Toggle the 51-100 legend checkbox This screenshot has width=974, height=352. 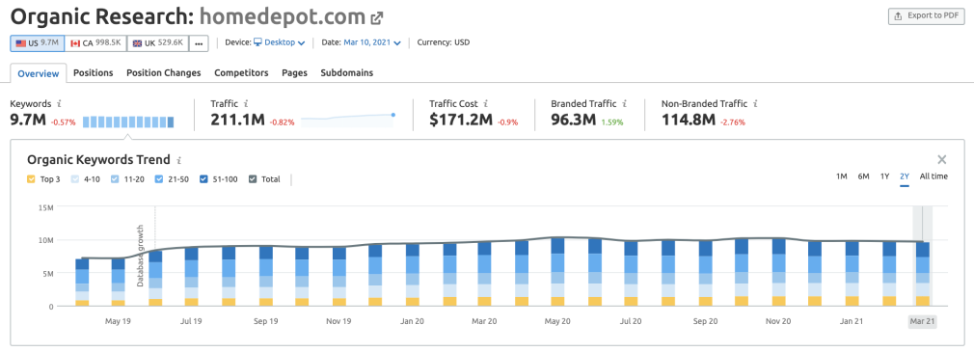tap(203, 179)
